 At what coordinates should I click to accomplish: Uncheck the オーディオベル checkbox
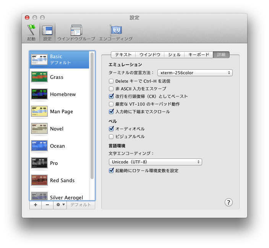[111, 129]
